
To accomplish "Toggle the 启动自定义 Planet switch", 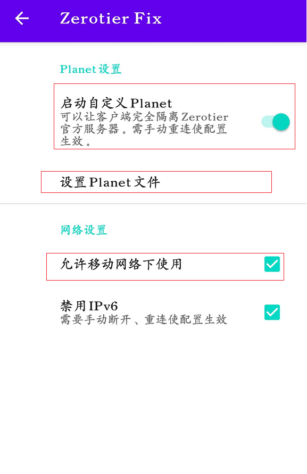I will click(x=275, y=122).
